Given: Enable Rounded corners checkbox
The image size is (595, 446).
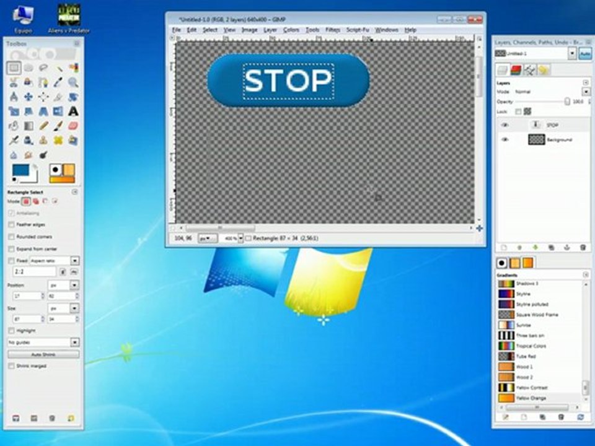Looking at the screenshot, I should [11, 237].
